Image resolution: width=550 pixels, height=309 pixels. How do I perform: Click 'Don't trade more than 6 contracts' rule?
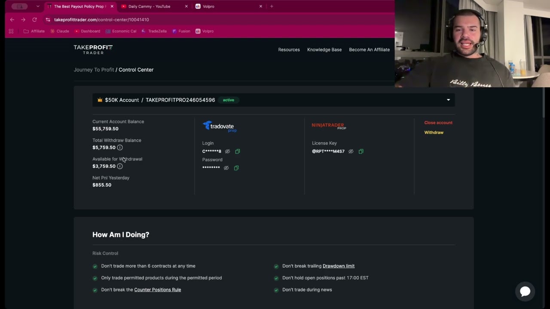pos(148,266)
